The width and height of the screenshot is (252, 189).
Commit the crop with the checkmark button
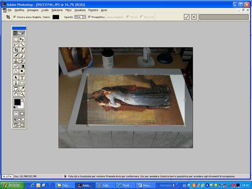(x=187, y=17)
